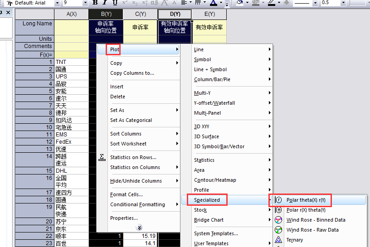The height and width of the screenshot is (247, 370).
Task: Open Sort Worksheet submenu
Action: 138,144
